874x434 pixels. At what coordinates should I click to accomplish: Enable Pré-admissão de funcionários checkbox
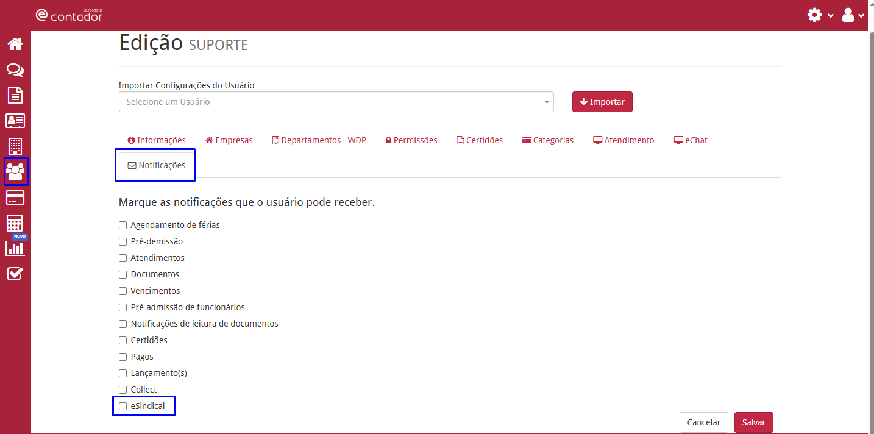tap(123, 307)
